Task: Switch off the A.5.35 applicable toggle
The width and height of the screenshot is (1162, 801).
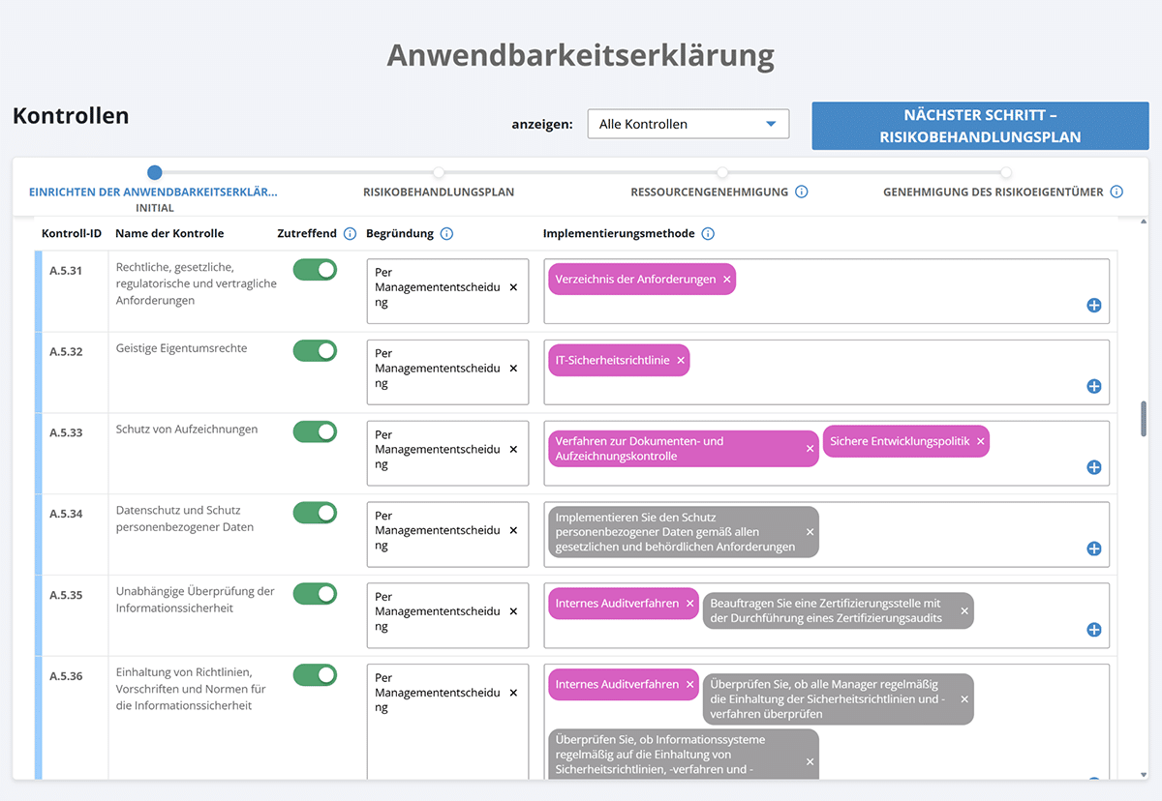Action: pos(315,594)
